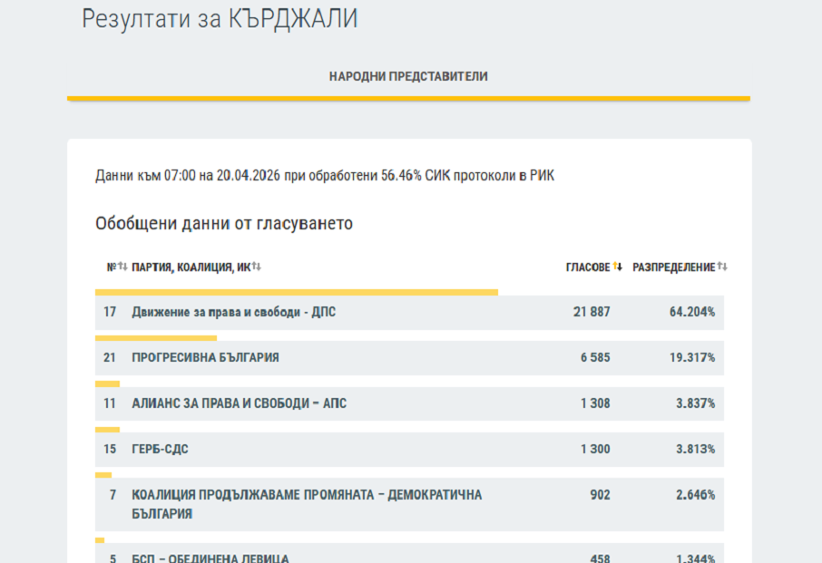The image size is (822, 563).
Task: Choose the ГЕРБ-СДС party entry
Action: coord(160,450)
